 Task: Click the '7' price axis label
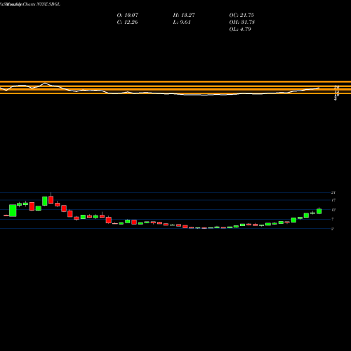[333, 219]
